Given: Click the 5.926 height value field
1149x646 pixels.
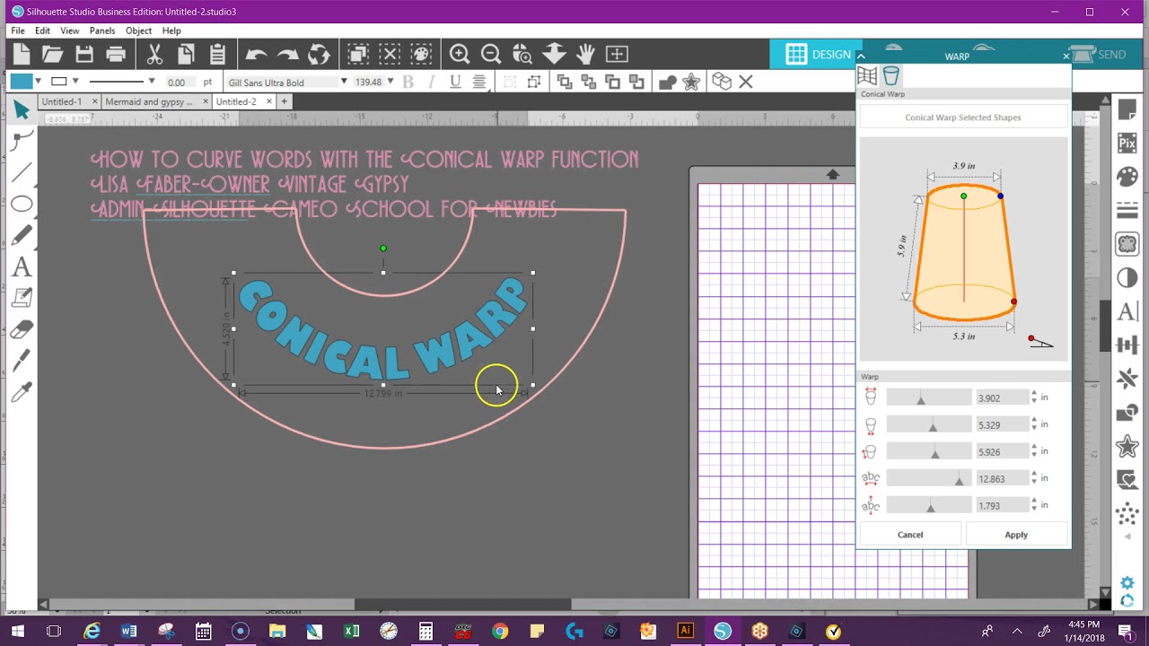Looking at the screenshot, I should 1003,451.
